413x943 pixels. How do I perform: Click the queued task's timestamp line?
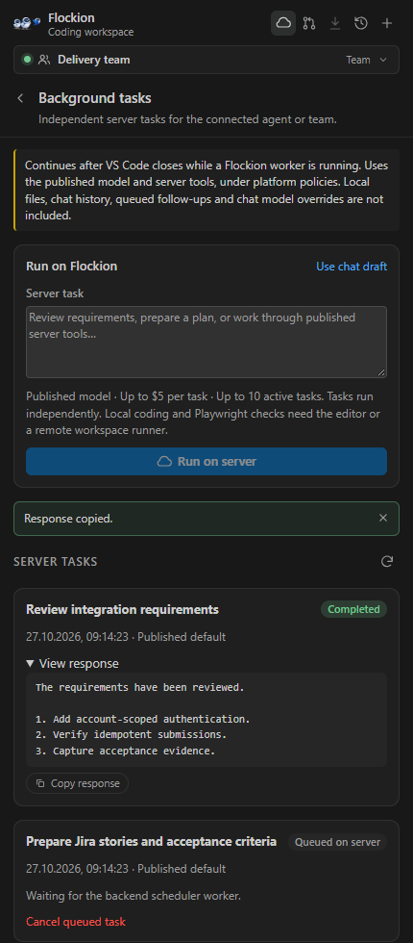coord(126,868)
